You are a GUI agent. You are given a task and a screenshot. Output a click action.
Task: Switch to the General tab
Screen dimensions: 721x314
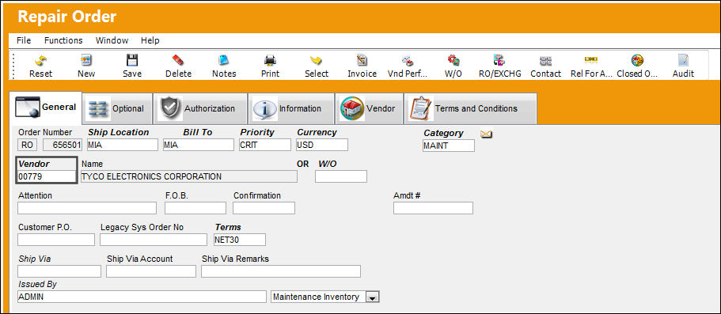click(x=46, y=108)
